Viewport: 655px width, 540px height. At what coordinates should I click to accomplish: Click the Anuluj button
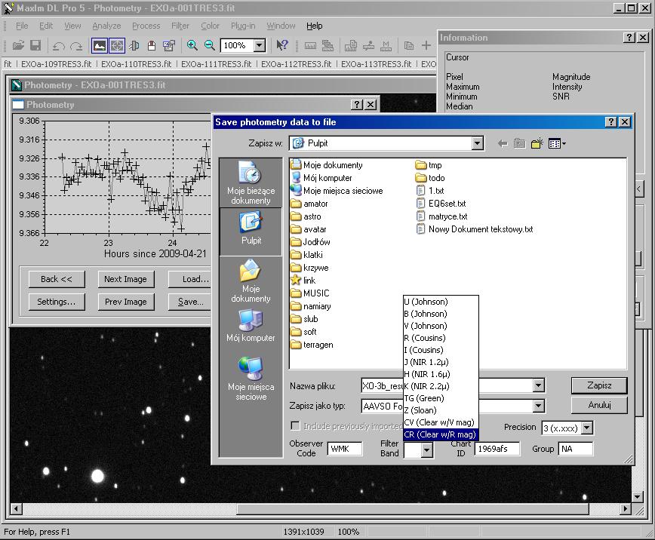tap(599, 405)
